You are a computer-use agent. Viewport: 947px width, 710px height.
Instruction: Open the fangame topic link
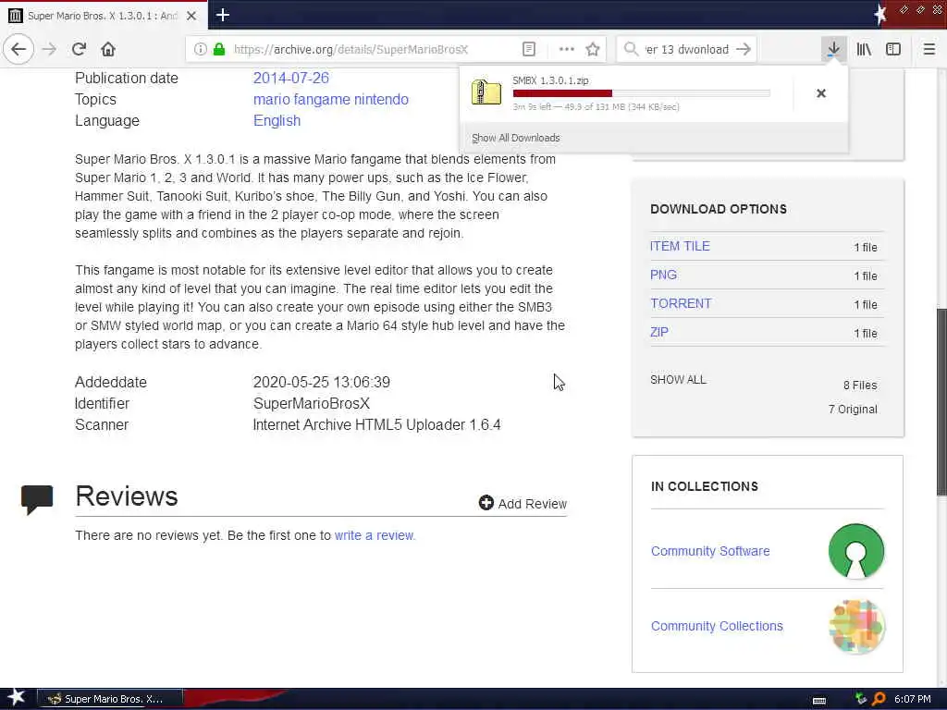[x=322, y=99]
